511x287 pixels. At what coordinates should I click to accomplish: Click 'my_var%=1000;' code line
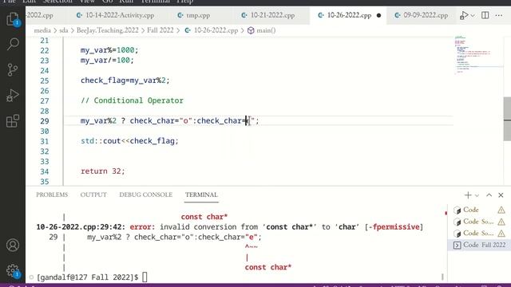tap(109, 50)
